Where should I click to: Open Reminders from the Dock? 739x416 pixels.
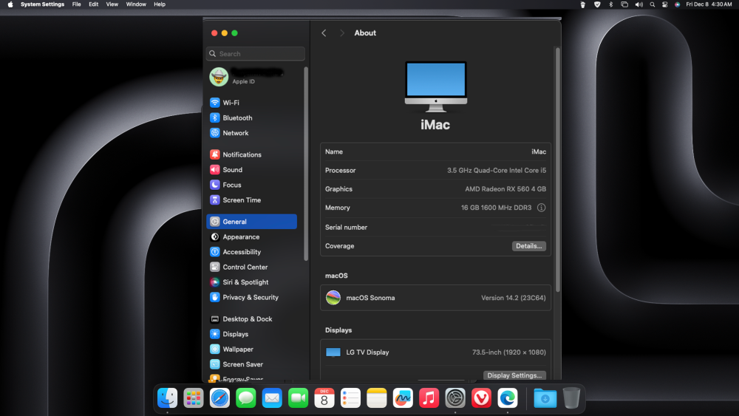pyautogui.click(x=350, y=398)
